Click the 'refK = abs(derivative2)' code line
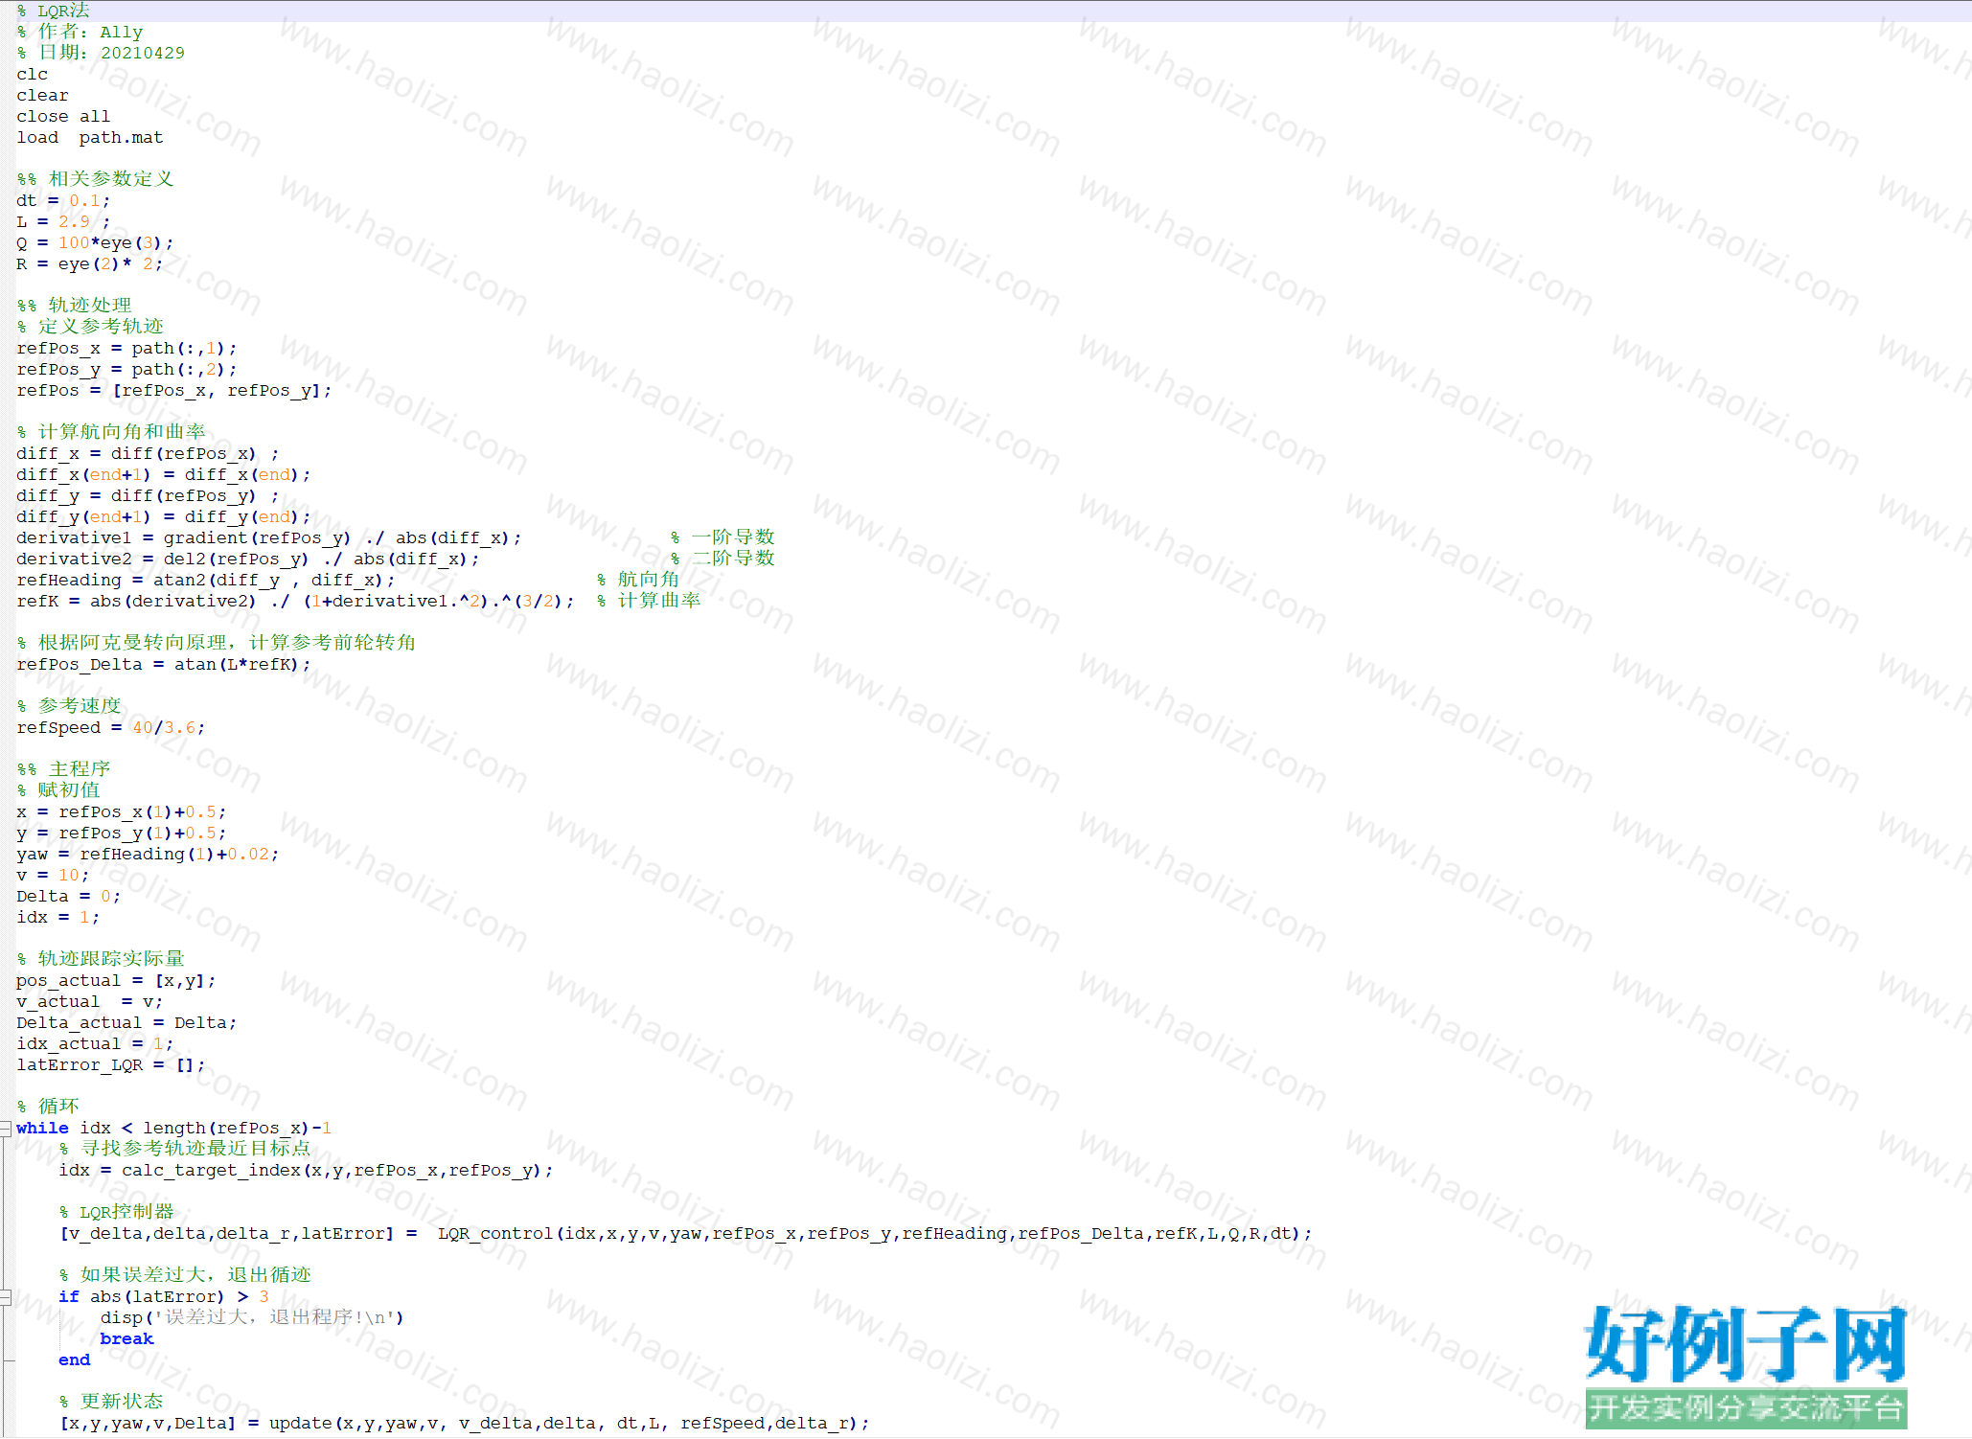Image resolution: width=1972 pixels, height=1439 pixels. pos(295,602)
